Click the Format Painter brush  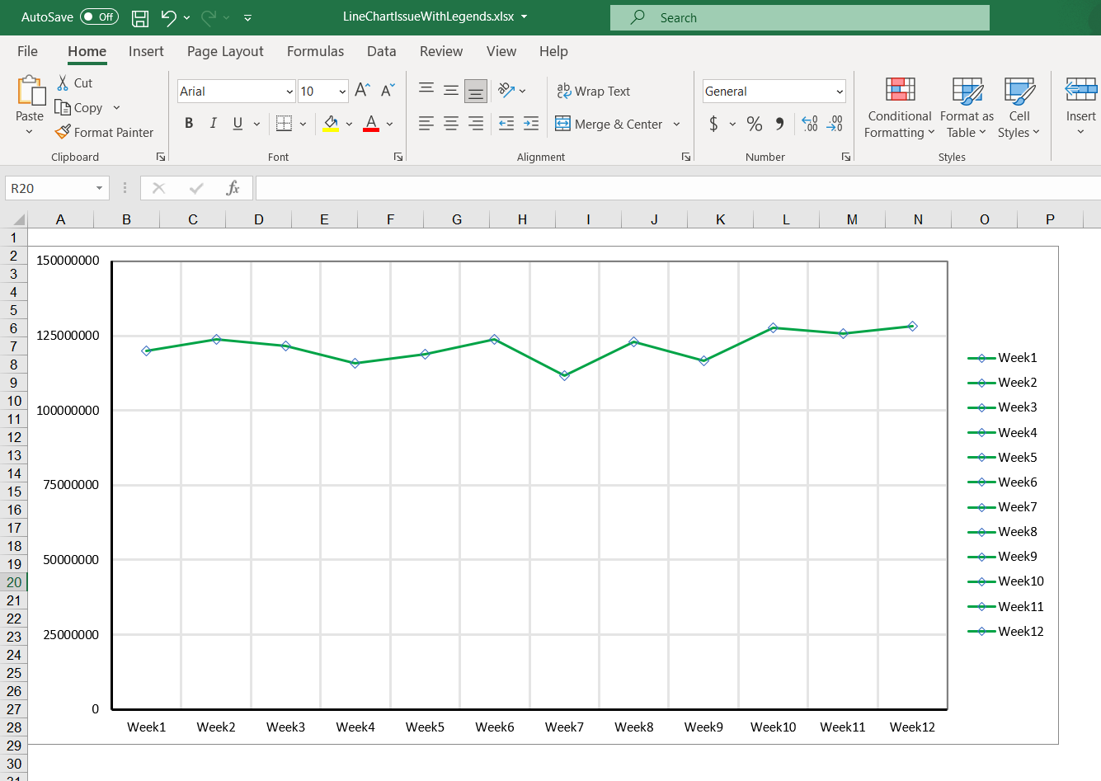63,132
